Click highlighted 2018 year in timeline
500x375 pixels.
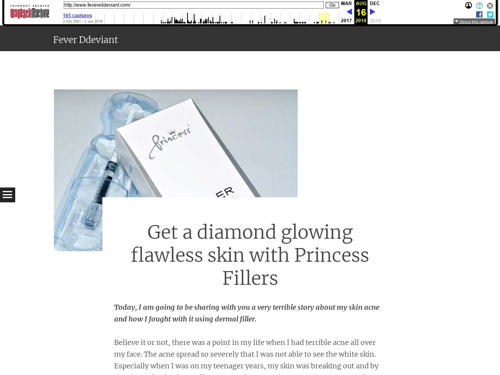324,18
